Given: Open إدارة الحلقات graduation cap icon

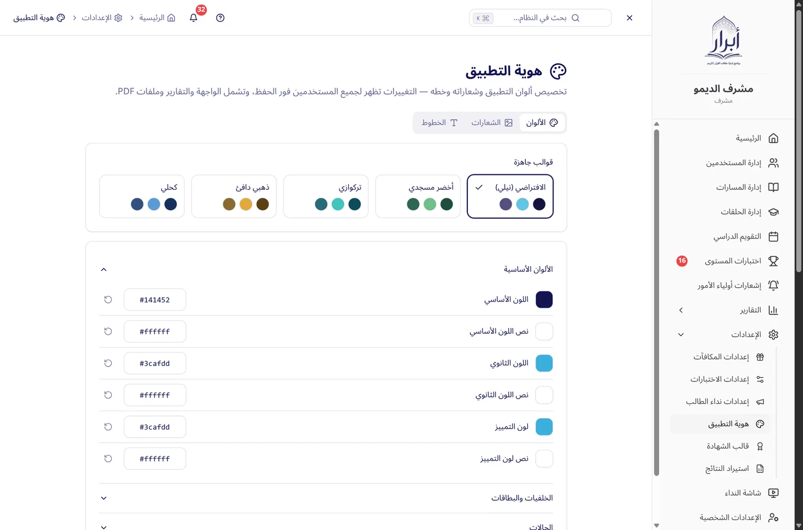Looking at the screenshot, I should point(773,212).
